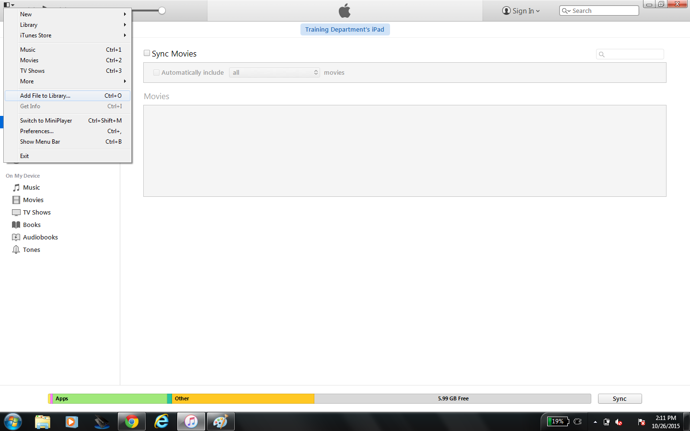Show hidden tray icons arrow
The height and width of the screenshot is (431, 690).
click(x=595, y=422)
